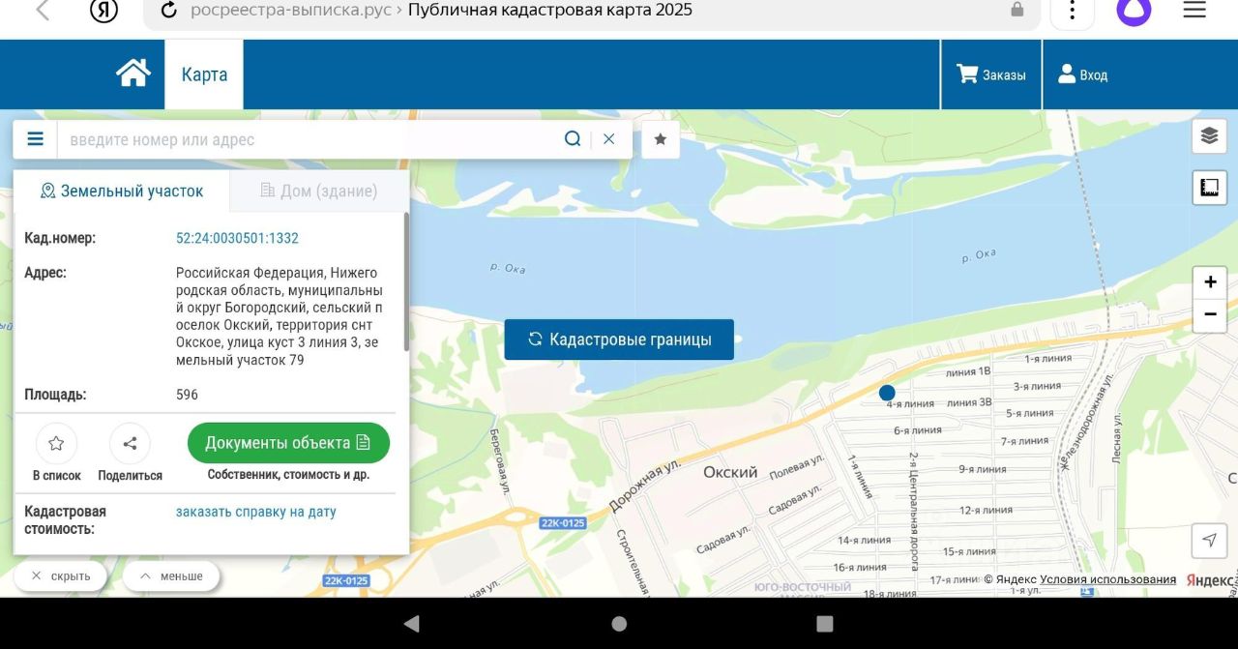The image size is (1238, 649).
Task: Click the 'заказать справку на дату' link
Action: (x=256, y=512)
